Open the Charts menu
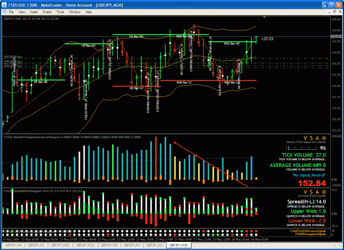Image resolution: width=344 pixels, height=250 pixels. 47,12
